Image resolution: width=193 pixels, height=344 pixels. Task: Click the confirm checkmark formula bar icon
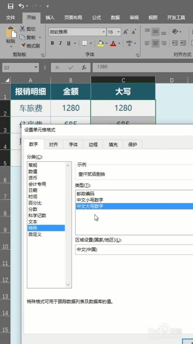pyautogui.click(x=71, y=67)
